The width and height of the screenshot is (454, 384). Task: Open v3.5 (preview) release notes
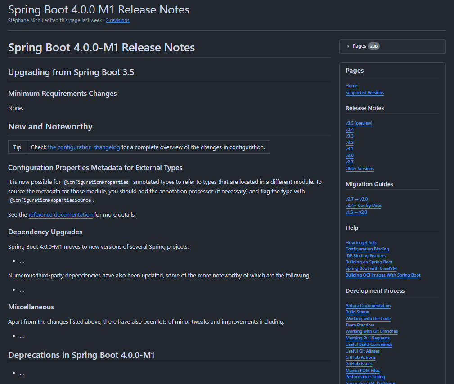359,123
